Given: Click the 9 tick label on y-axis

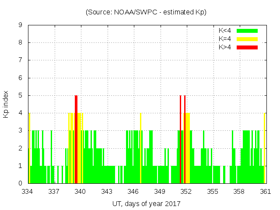Looking at the screenshot, I should click(x=21, y=25).
